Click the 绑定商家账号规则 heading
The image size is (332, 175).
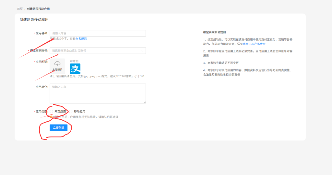[x=214, y=32]
